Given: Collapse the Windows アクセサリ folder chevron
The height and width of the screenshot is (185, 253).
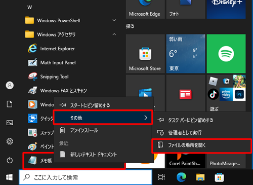Looking at the screenshot, I should [114, 34].
